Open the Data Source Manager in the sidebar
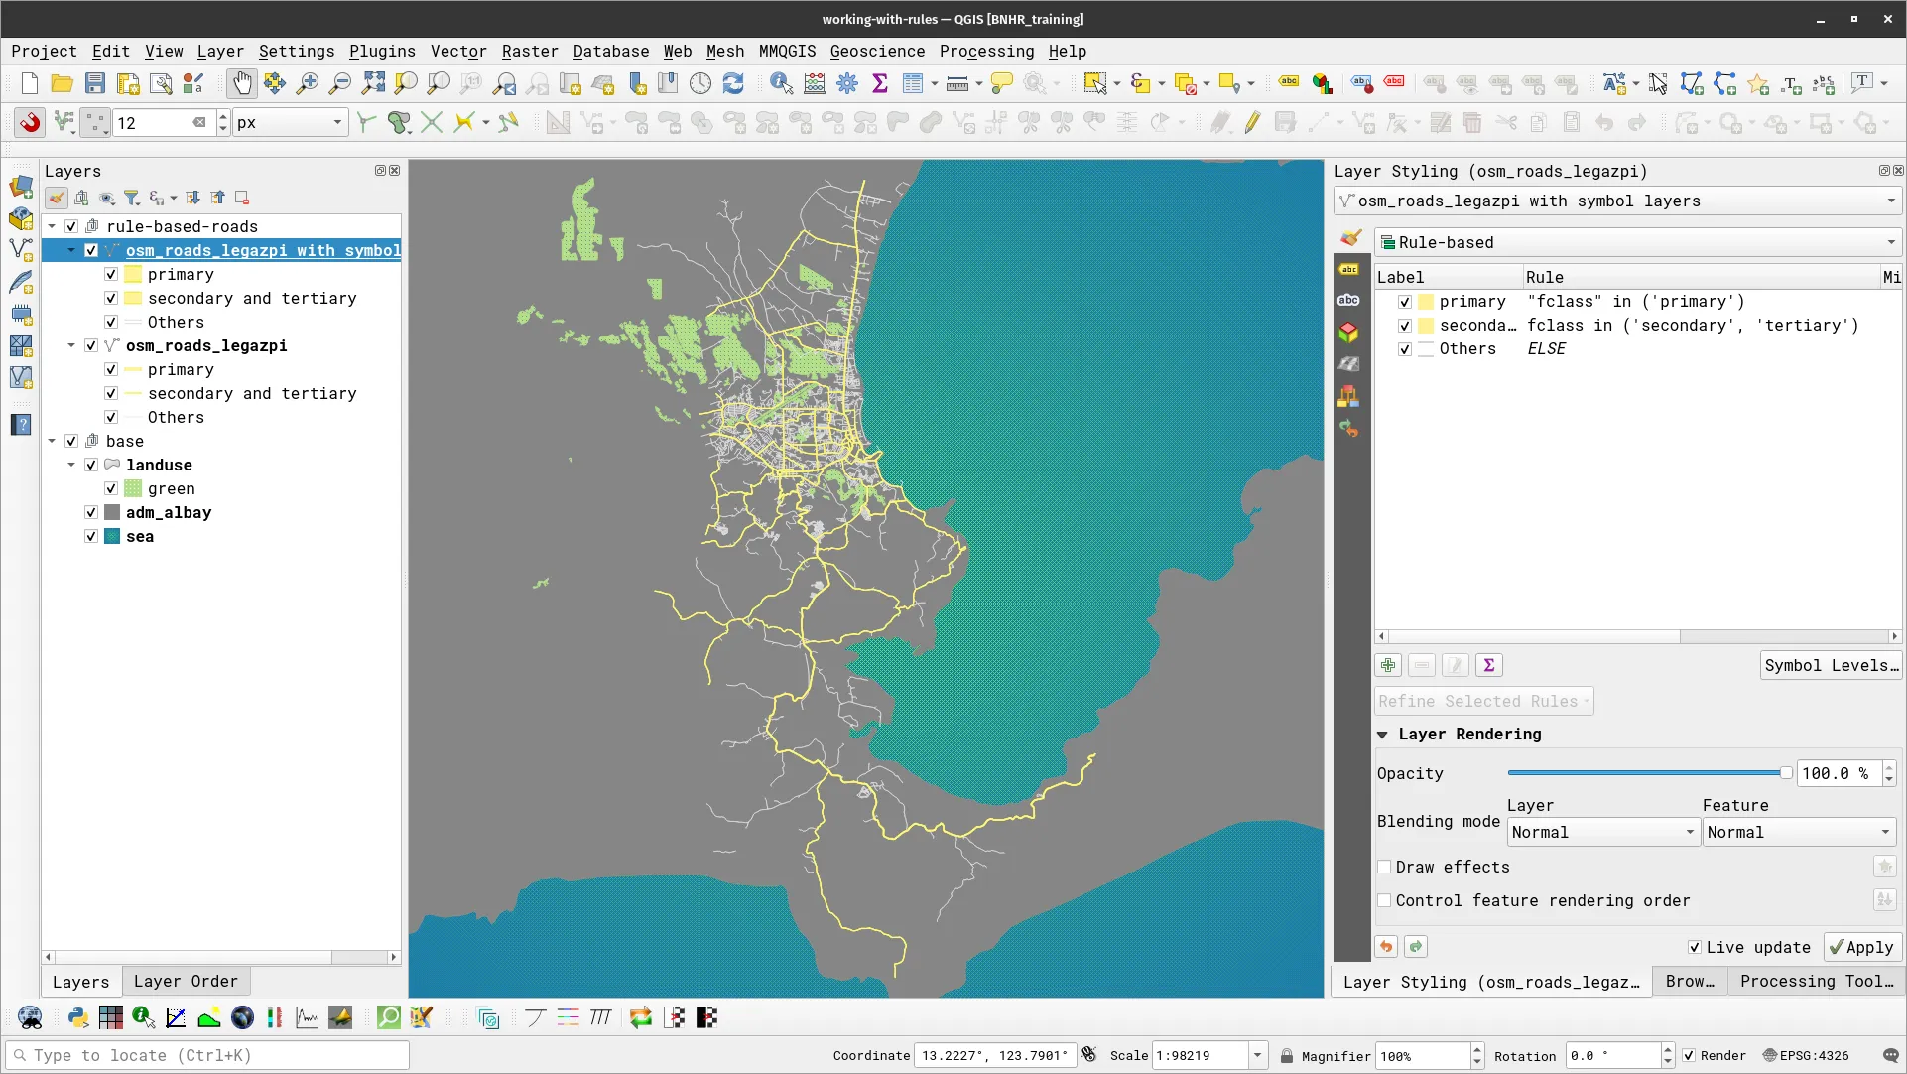 click(x=21, y=186)
